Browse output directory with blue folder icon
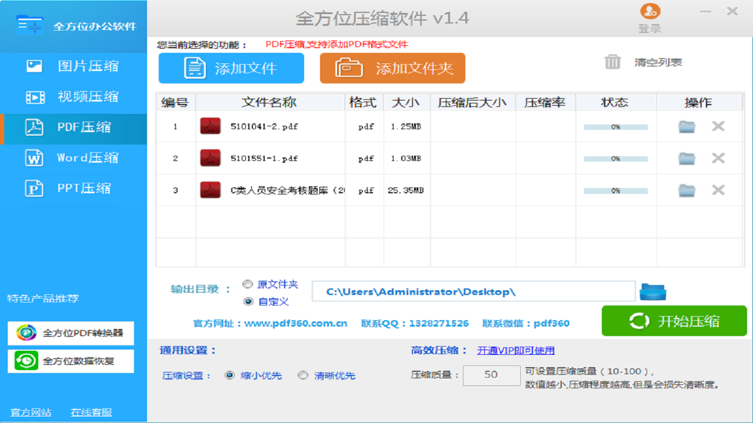Screen dimensions: 753x423 coord(653,291)
